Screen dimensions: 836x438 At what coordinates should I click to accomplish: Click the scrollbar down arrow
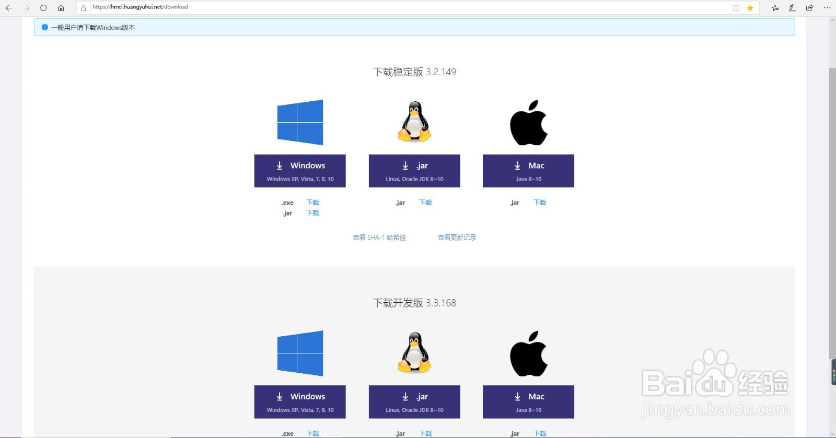[832, 434]
